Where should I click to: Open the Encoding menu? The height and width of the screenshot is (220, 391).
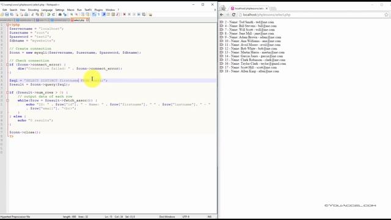pos(33,10)
